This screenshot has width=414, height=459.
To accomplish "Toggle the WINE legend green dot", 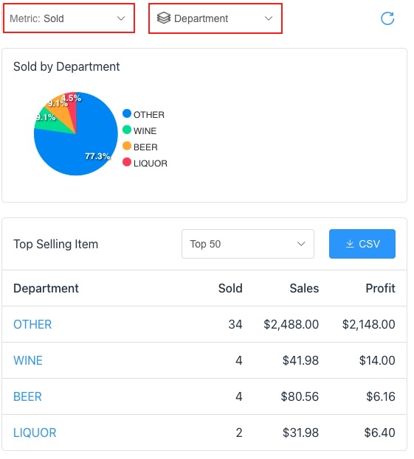I will (127, 130).
